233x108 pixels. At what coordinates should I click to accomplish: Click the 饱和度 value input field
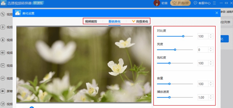coord(203,63)
